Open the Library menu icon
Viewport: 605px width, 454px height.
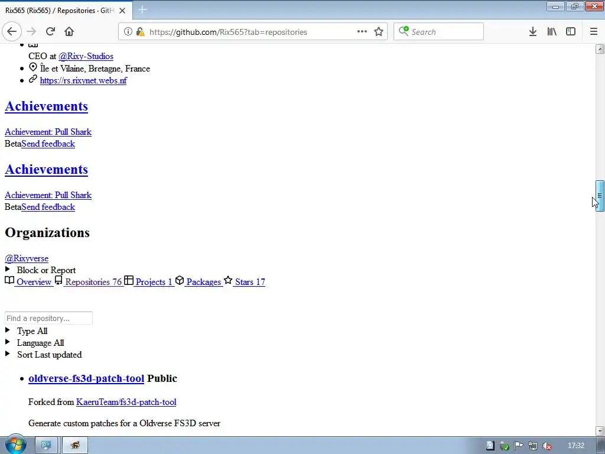pyautogui.click(x=552, y=32)
